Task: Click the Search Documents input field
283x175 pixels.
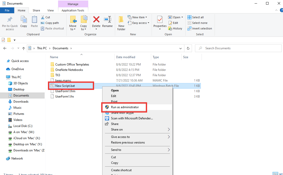Action: (x=238, y=48)
